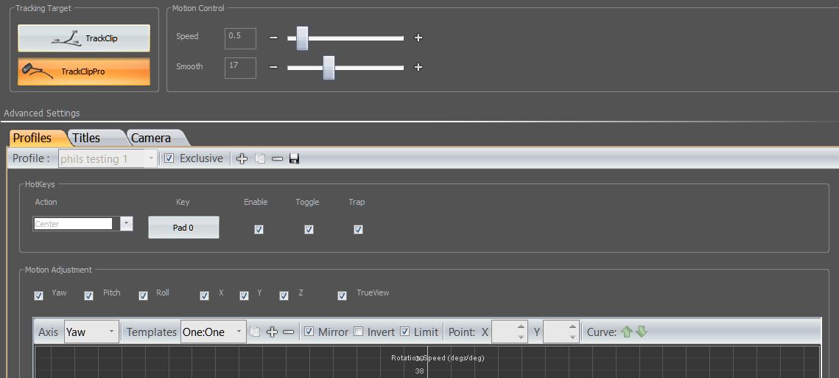Delete the profile with the minus icon
The width and height of the screenshot is (839, 378).
coord(277,158)
